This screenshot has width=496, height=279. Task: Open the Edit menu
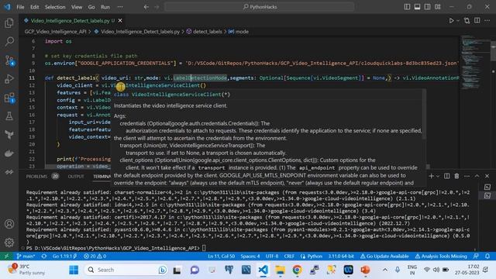(x=34, y=7)
